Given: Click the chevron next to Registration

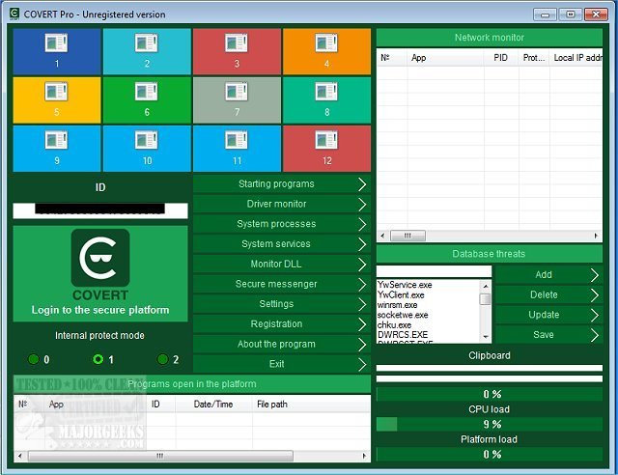Looking at the screenshot, I should [362, 324].
